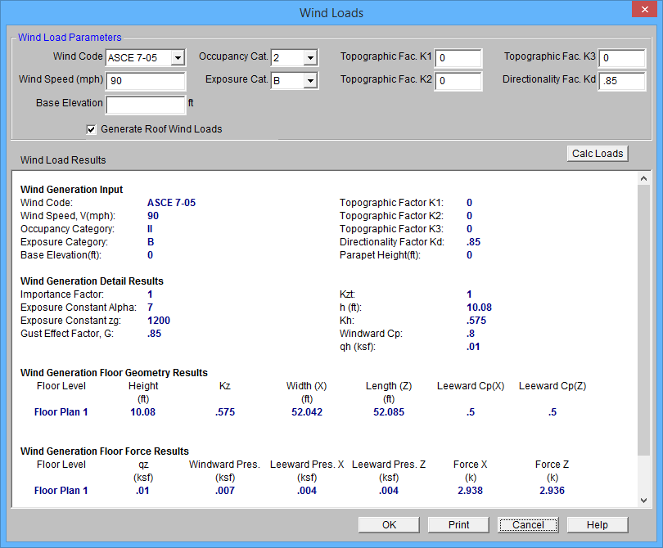The height and width of the screenshot is (548, 663).
Task: Click the Base Elevation input field
Action: pyautogui.click(x=146, y=104)
